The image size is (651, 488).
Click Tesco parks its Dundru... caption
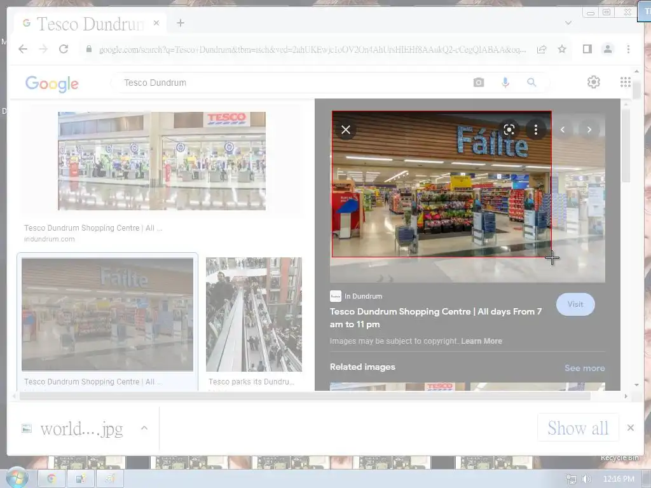tap(251, 382)
